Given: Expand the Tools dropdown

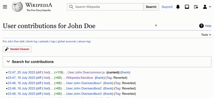Looking at the screenshot, I should pos(206,35).
